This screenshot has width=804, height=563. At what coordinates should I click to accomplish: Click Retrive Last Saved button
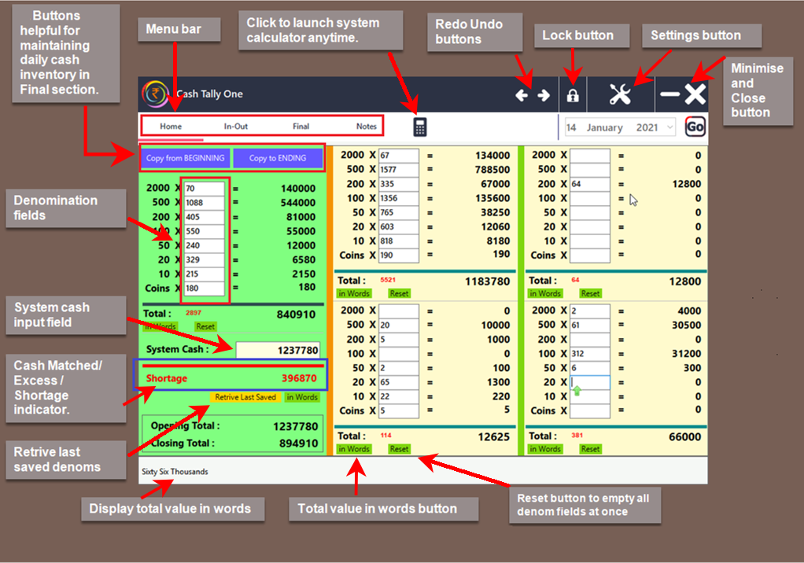click(245, 397)
